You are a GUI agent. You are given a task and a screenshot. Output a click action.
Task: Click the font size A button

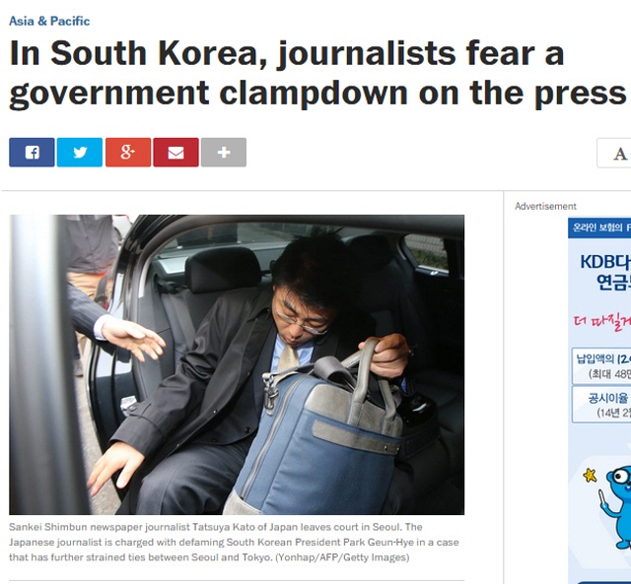[614, 153]
